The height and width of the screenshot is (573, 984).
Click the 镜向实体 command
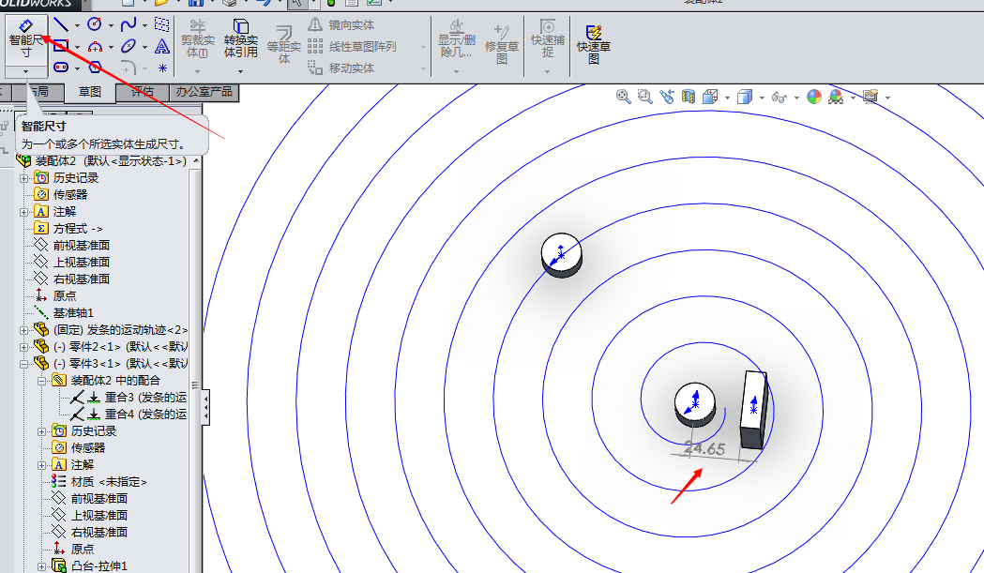pyautogui.click(x=342, y=25)
